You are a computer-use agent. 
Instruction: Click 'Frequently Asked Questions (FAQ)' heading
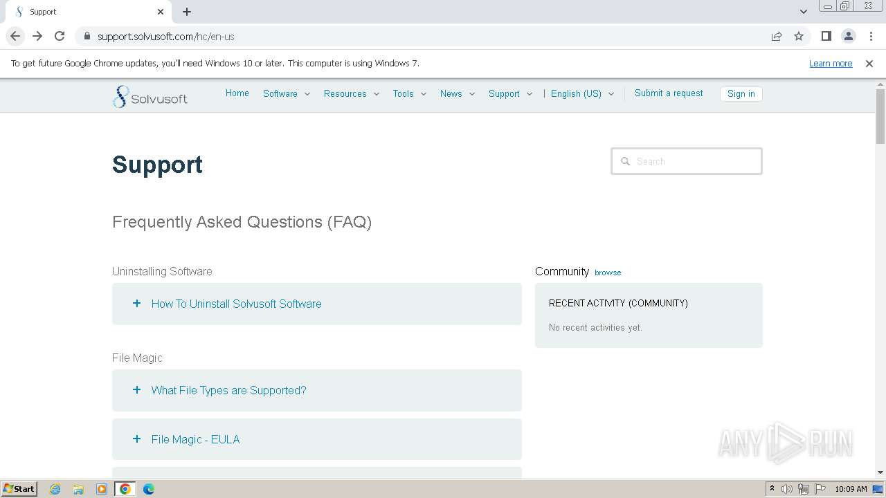(242, 222)
